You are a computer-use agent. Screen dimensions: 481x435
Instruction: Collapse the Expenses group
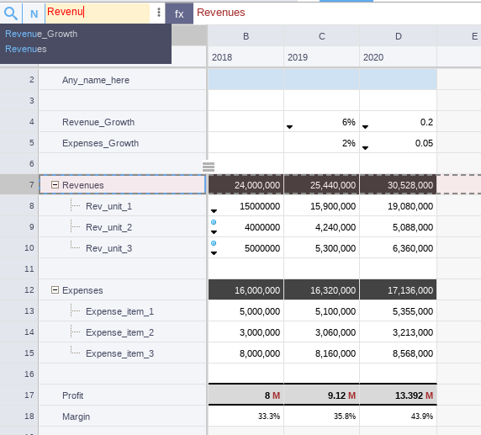(55, 289)
